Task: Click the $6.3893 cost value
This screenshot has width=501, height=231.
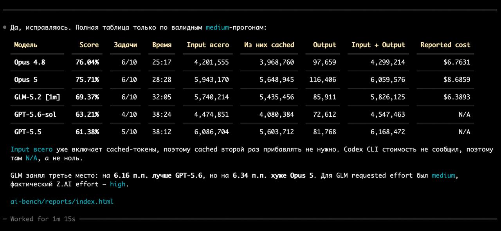Action: pyautogui.click(x=457, y=97)
